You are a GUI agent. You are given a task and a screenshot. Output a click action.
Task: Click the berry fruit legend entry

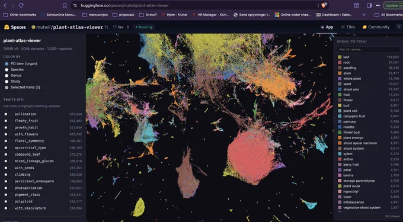[368, 165]
